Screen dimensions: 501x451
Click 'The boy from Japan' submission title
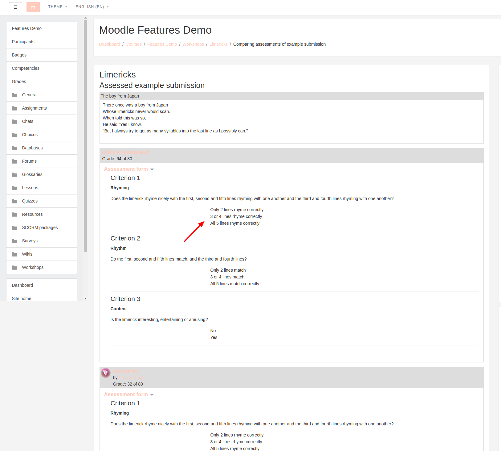(x=120, y=96)
